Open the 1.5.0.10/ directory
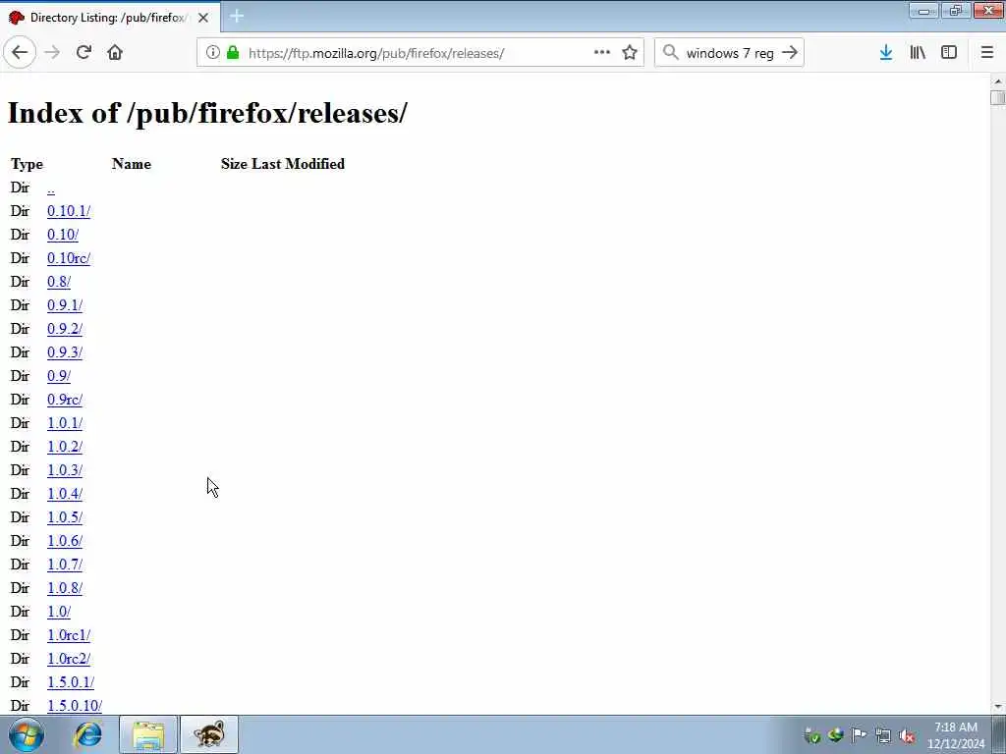The image size is (1006, 754). pyautogui.click(x=75, y=707)
